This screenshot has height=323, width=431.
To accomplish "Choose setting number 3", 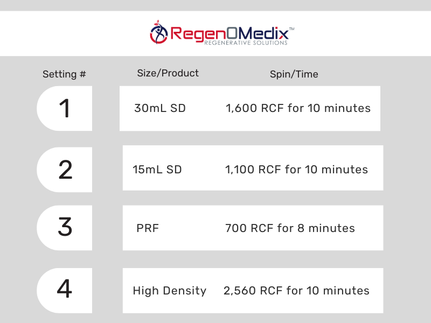I will coord(65,228).
